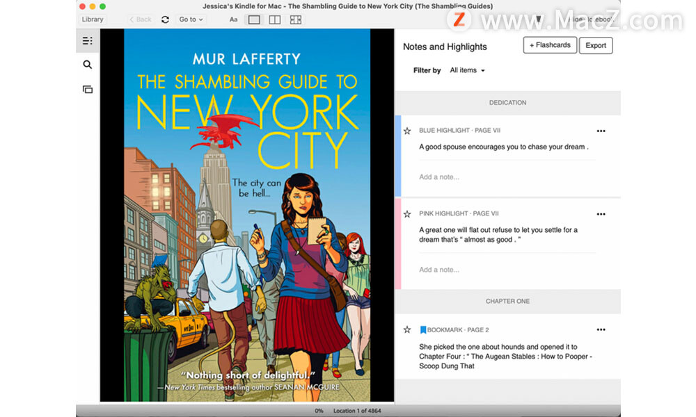Expand the All items filter dropdown

tap(467, 70)
